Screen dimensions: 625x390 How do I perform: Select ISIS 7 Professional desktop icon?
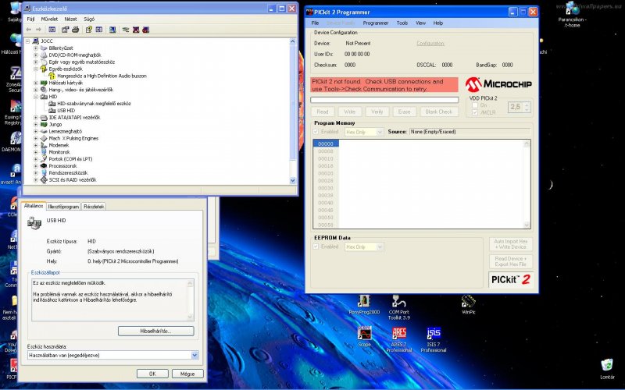[x=434, y=340]
